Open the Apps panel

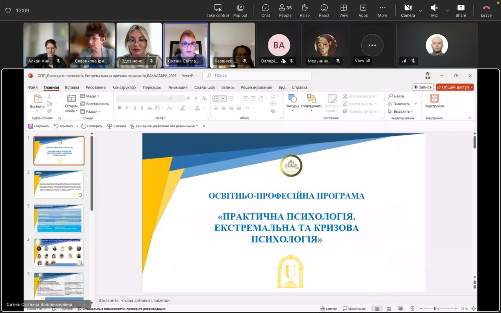(x=363, y=11)
